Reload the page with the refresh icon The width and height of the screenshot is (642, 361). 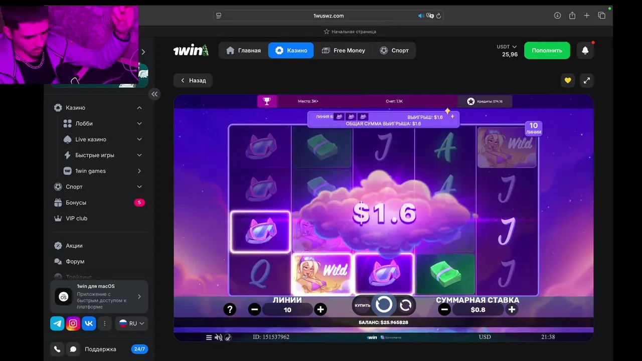439,16
